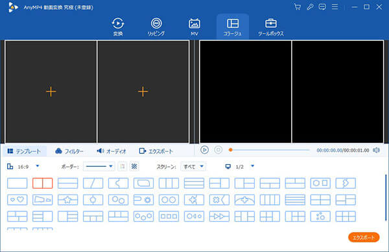The image size is (389, 252).
Task: Open the shopping cart purchase icon
Action: point(297,7)
